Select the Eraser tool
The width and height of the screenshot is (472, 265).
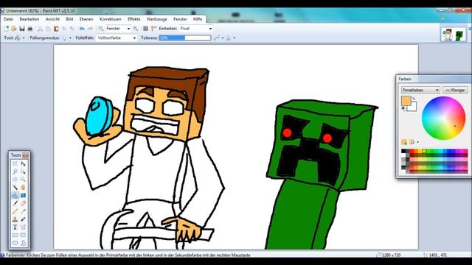(x=23, y=203)
